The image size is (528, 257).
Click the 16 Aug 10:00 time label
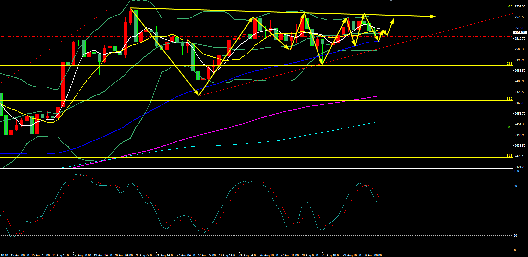[61, 255]
